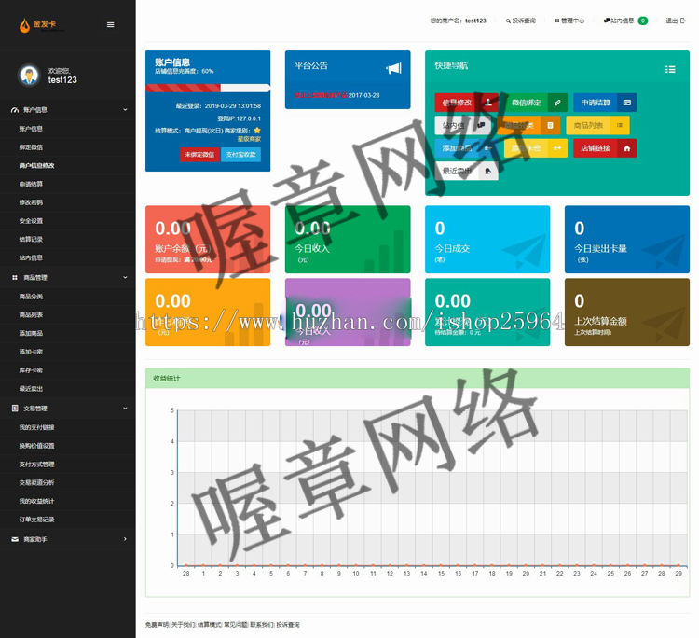Click the add icon on 添加商品 shortcut
699x638 pixels.
488,148
